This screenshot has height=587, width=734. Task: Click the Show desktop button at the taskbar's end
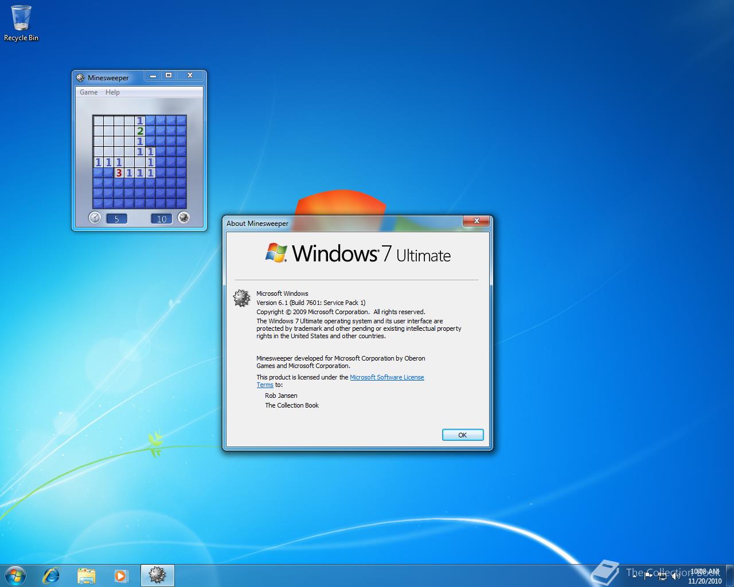tap(730, 576)
